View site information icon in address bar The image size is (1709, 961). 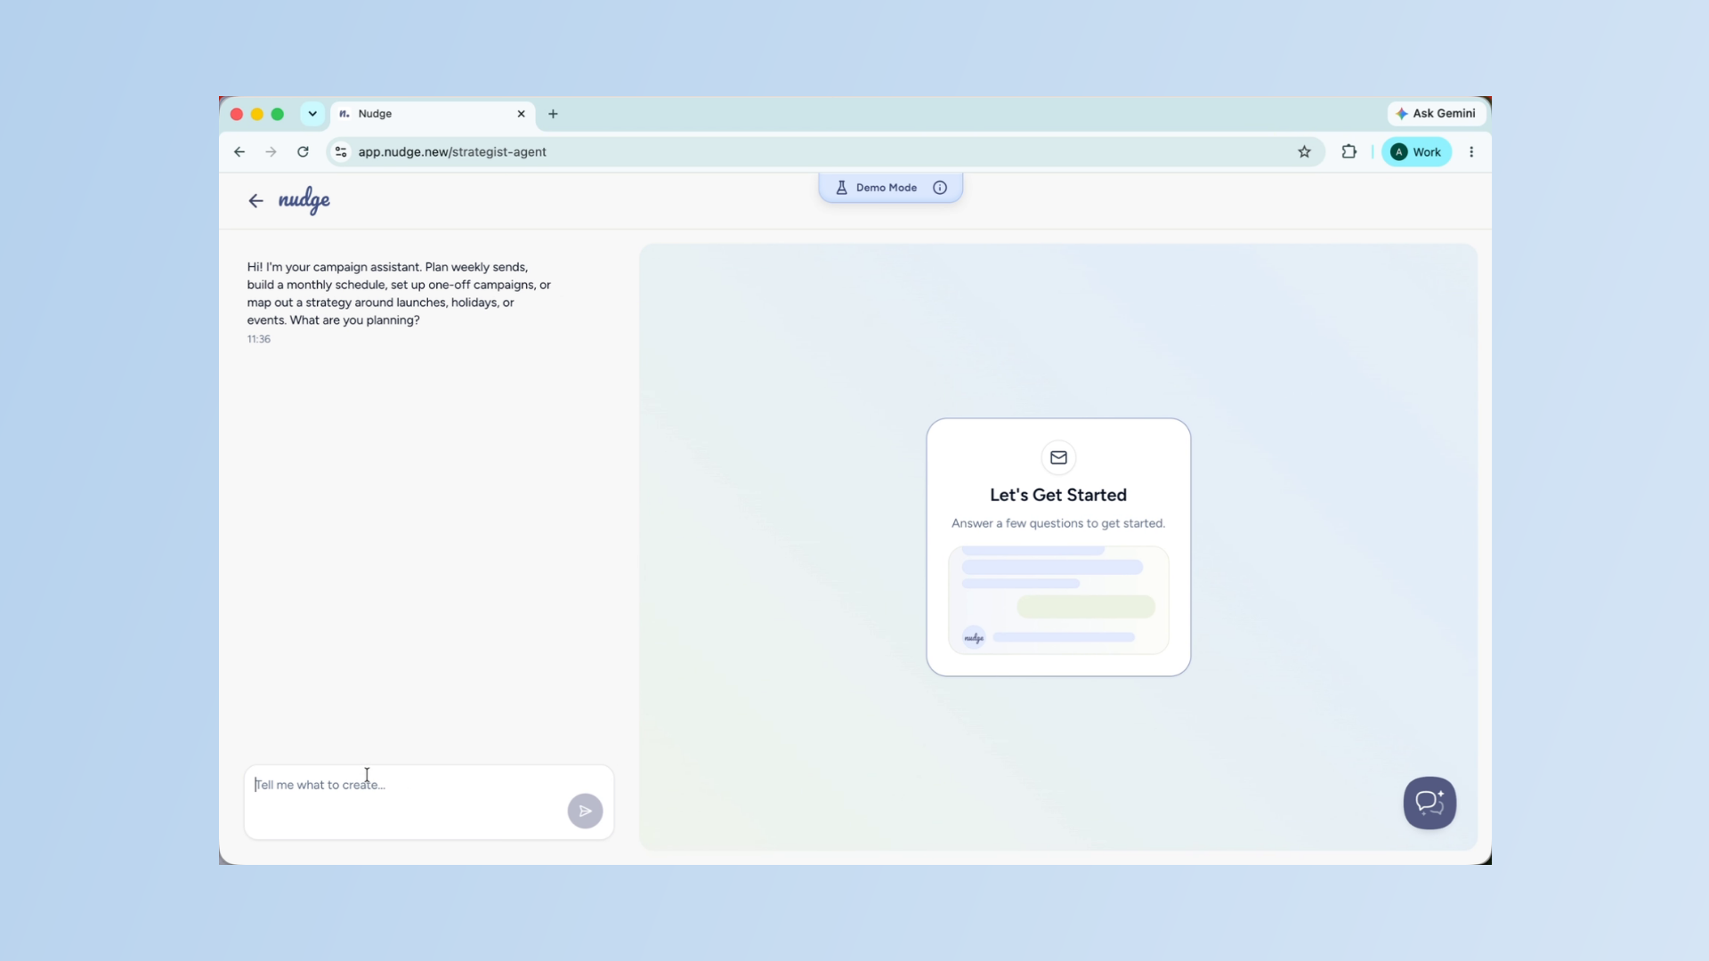[341, 152]
